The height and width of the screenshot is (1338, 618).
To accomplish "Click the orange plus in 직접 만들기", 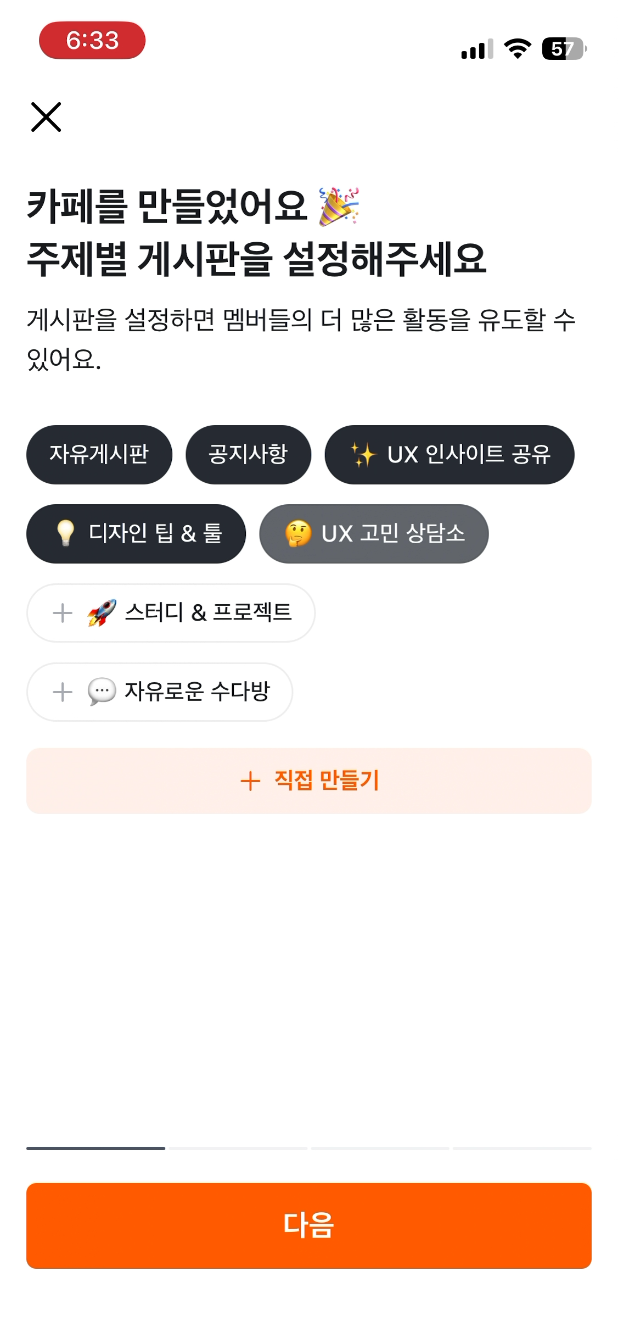I will (x=250, y=781).
